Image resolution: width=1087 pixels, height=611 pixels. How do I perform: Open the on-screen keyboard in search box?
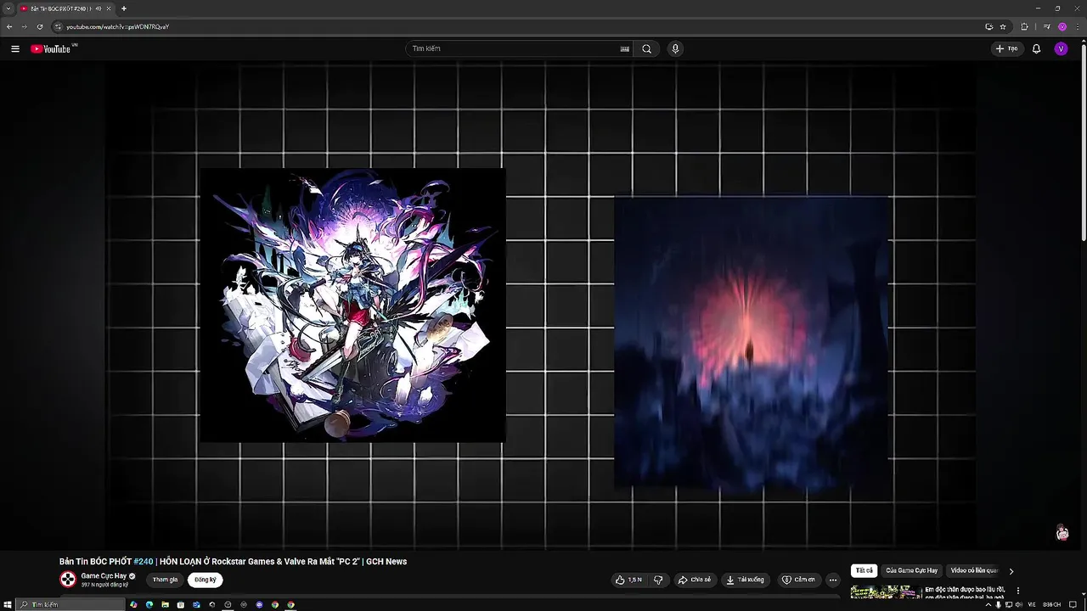625,49
